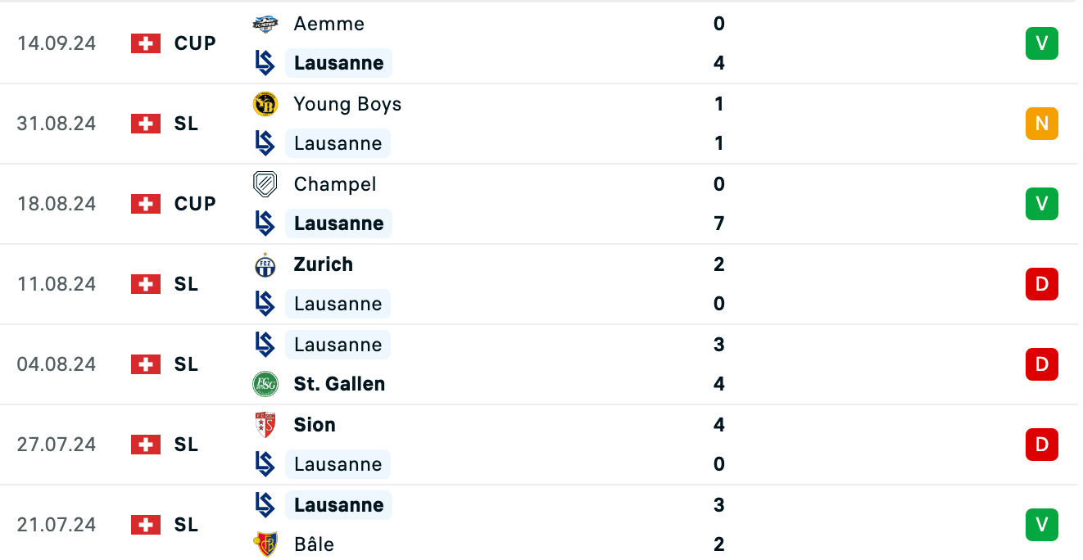Screen dimensions: 1083x560
Task: Click the Bâle club crest
Action: pyautogui.click(x=265, y=544)
